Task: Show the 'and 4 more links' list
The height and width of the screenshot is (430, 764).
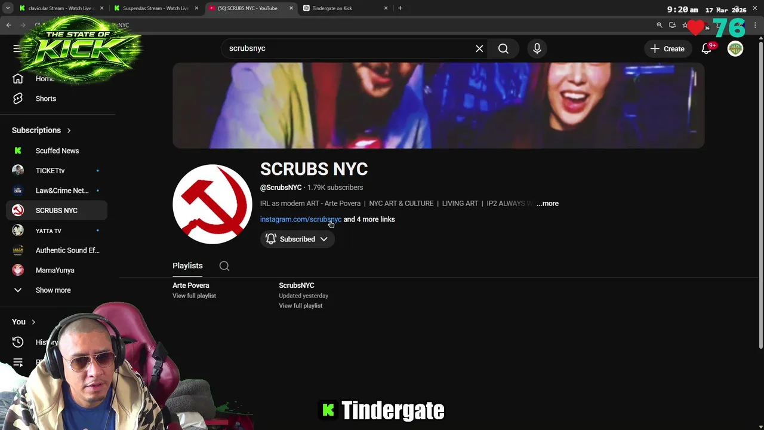Action: (369, 219)
